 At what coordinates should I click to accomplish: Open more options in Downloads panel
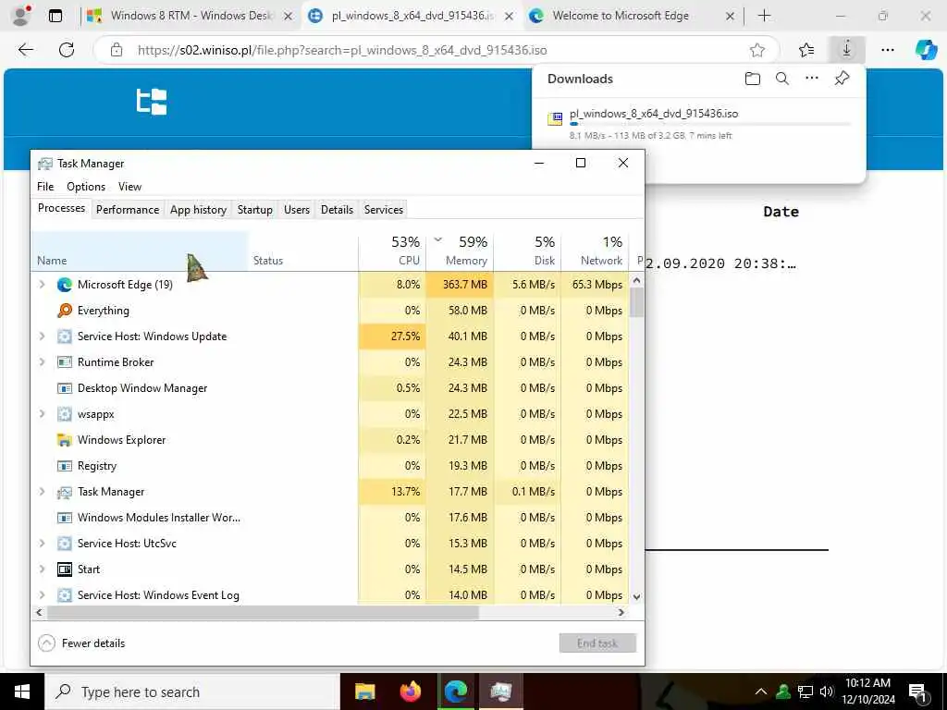pos(812,79)
